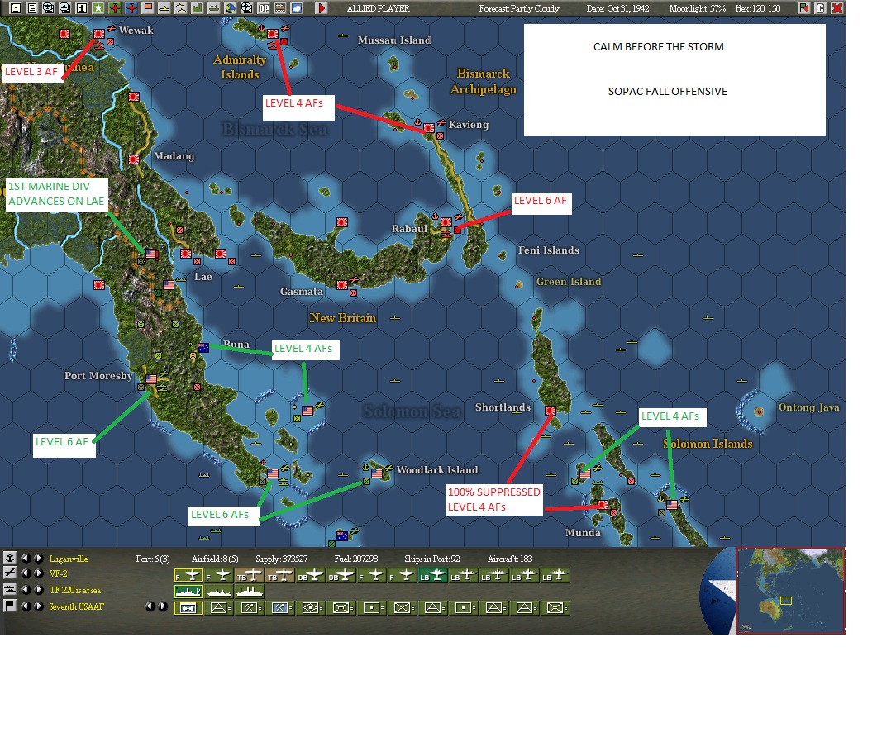Open the reports list icon in top toolbar
This screenshot has height=742, width=877.
tap(32, 7)
